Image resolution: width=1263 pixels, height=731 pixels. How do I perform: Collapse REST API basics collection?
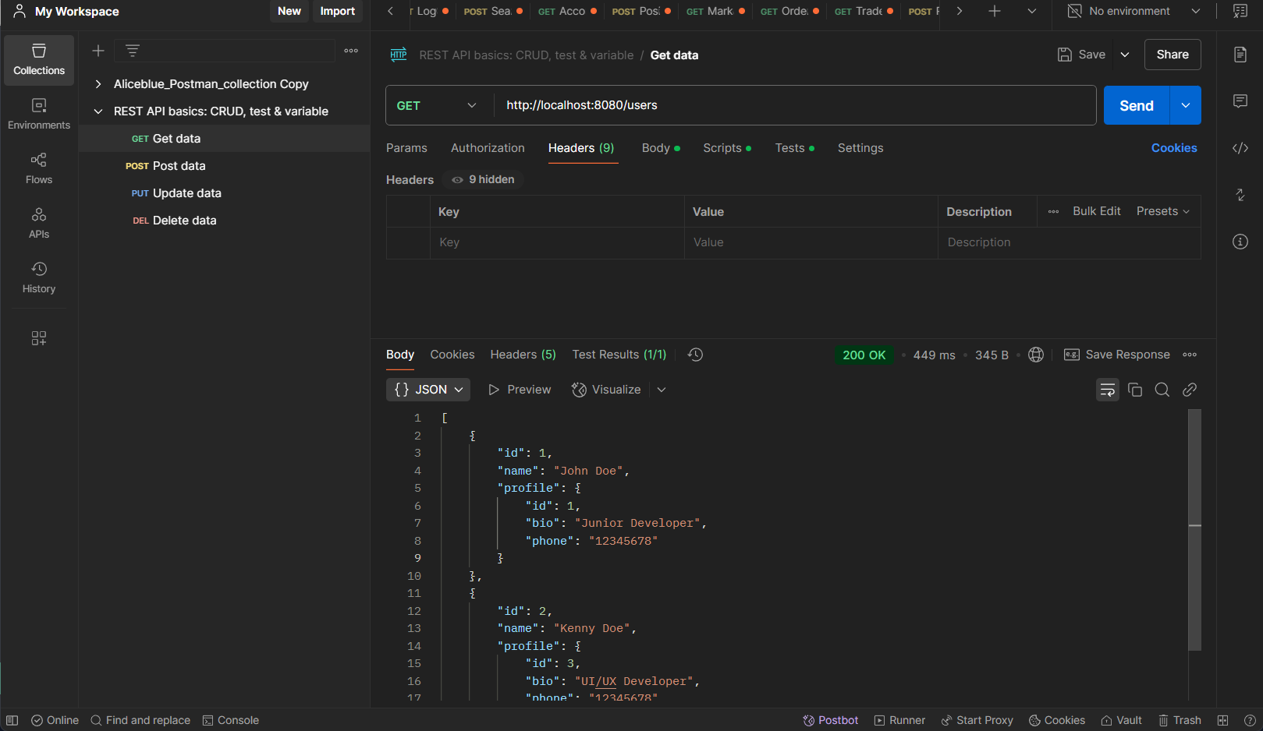click(x=98, y=111)
